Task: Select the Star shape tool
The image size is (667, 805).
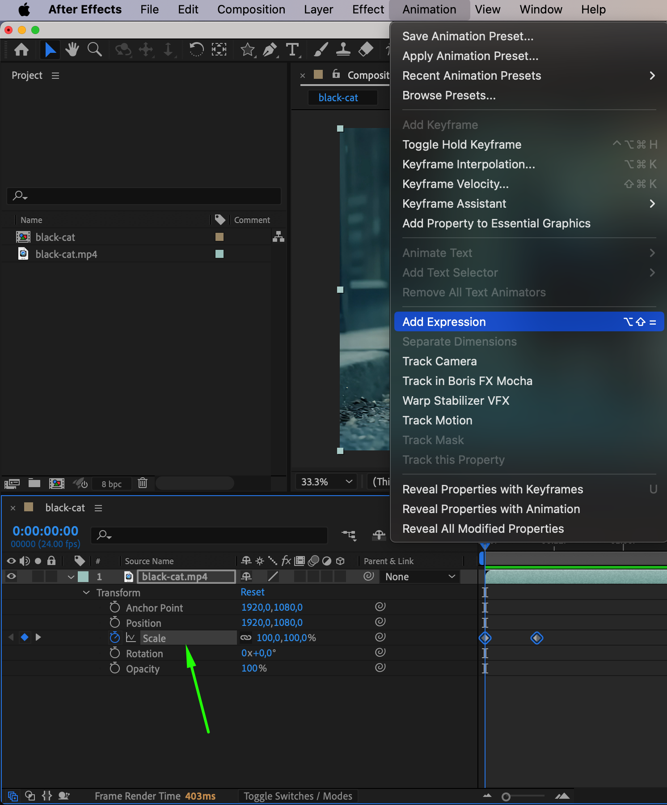Action: [x=248, y=49]
